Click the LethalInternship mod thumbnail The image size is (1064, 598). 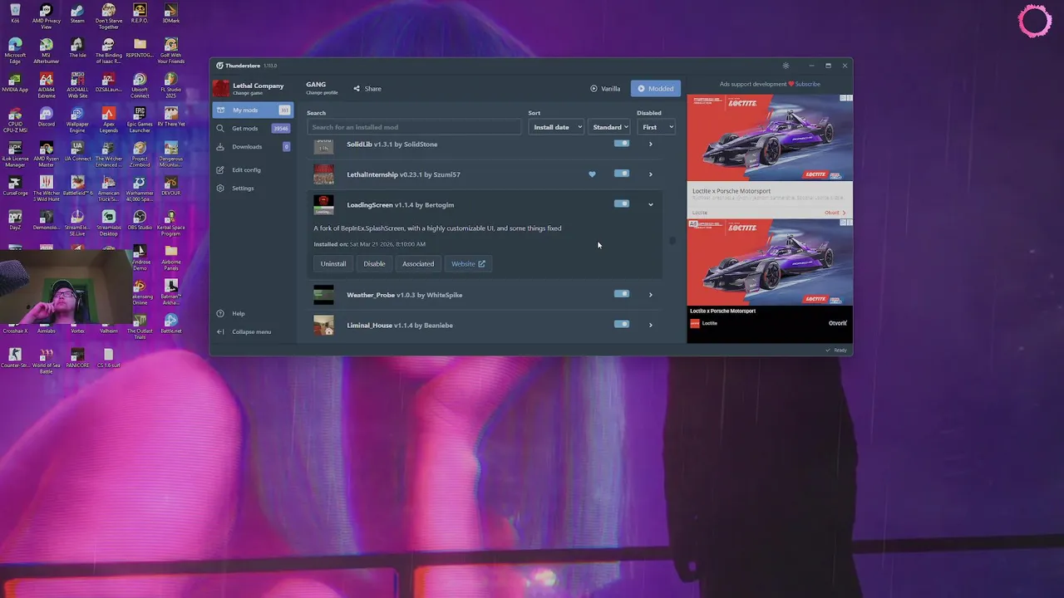point(323,174)
